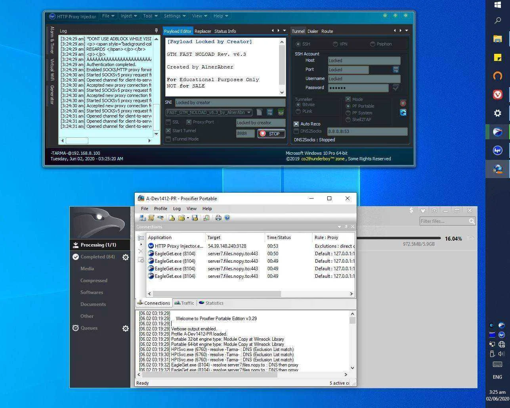510x408 pixels.
Task: Open Sticky Notes from the taskbar
Action: pyautogui.click(x=498, y=57)
